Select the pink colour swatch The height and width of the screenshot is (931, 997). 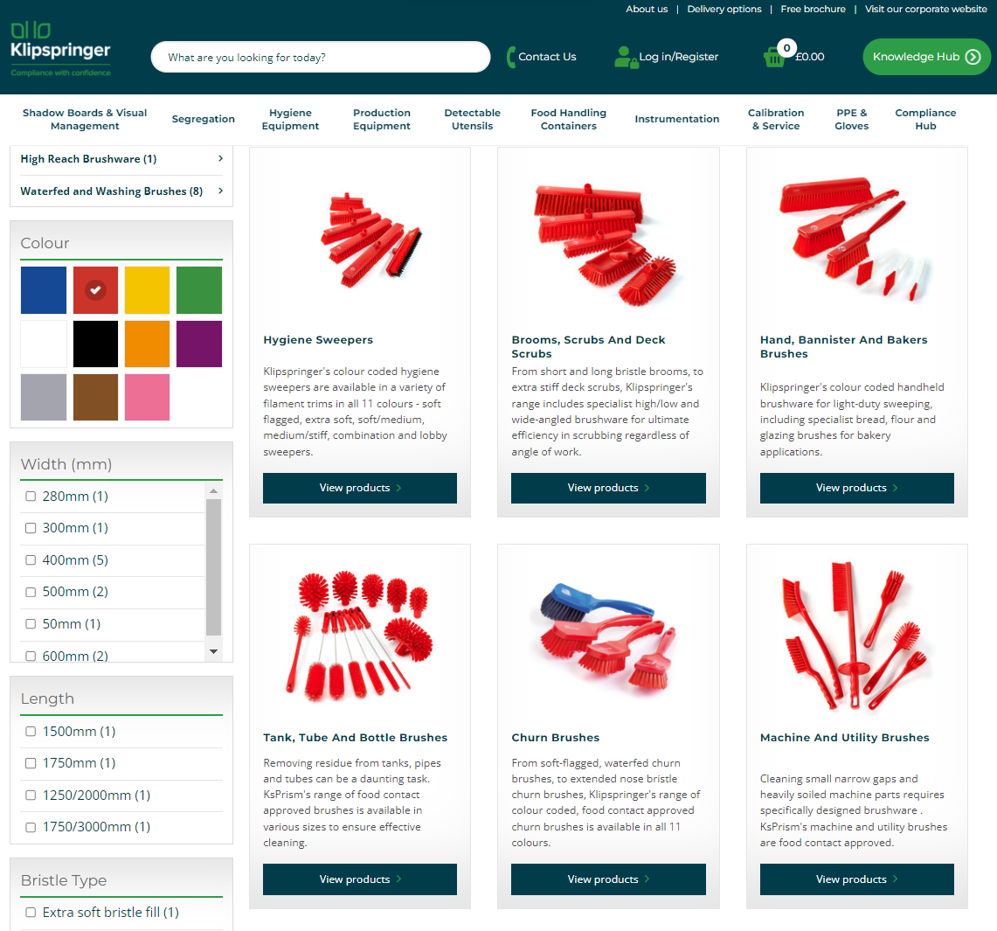(147, 398)
